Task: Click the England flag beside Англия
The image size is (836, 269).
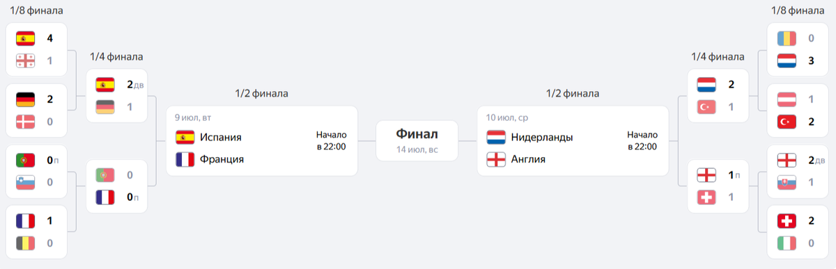Action: click(x=495, y=159)
